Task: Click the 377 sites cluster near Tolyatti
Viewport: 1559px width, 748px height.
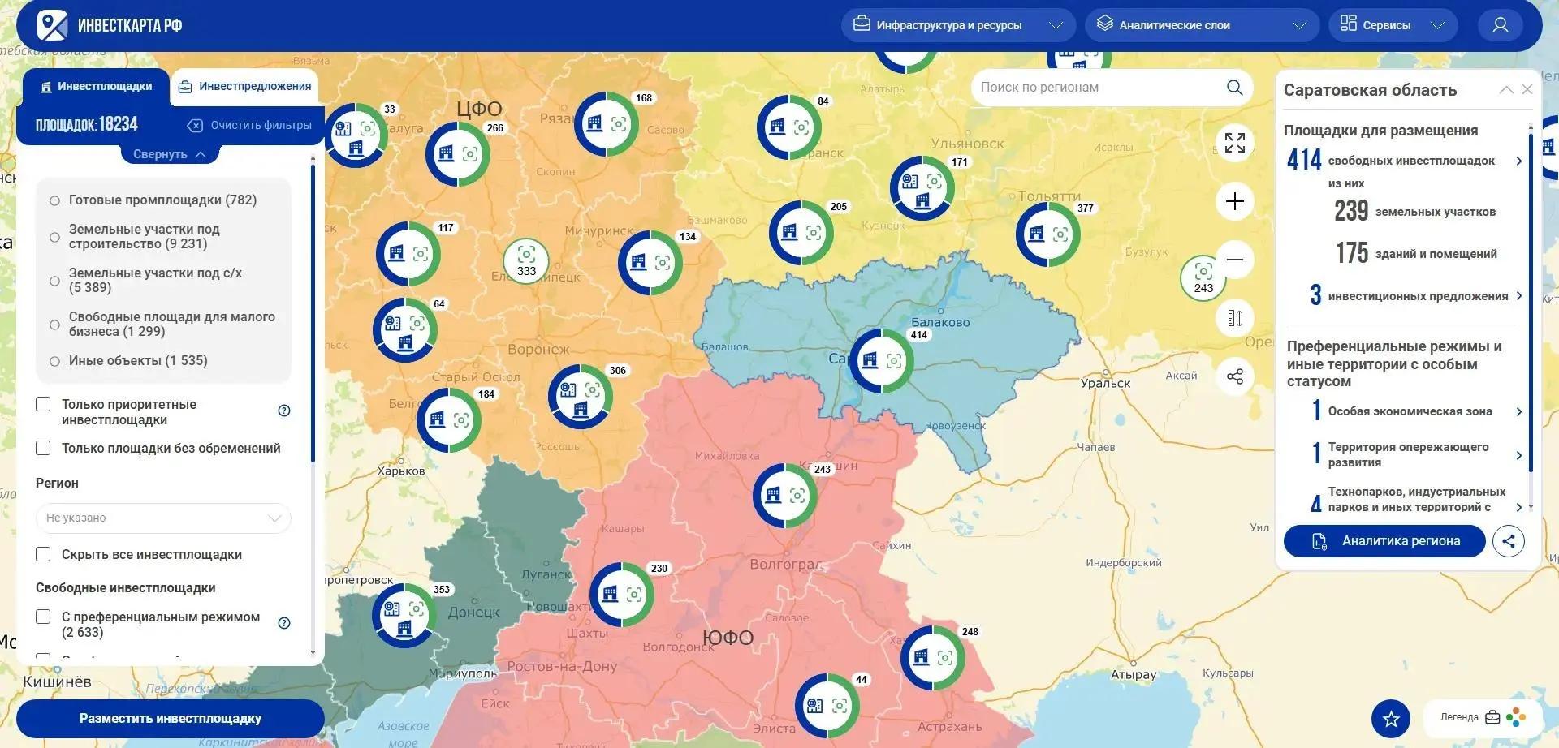Action: tap(1048, 234)
